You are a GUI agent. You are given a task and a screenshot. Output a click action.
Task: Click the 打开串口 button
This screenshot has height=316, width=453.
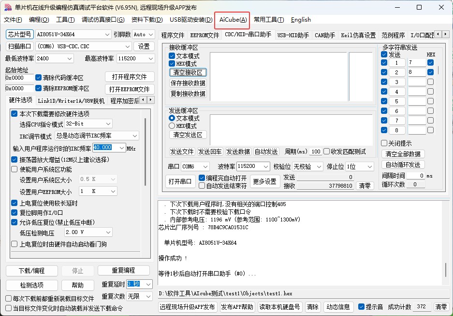click(180, 182)
